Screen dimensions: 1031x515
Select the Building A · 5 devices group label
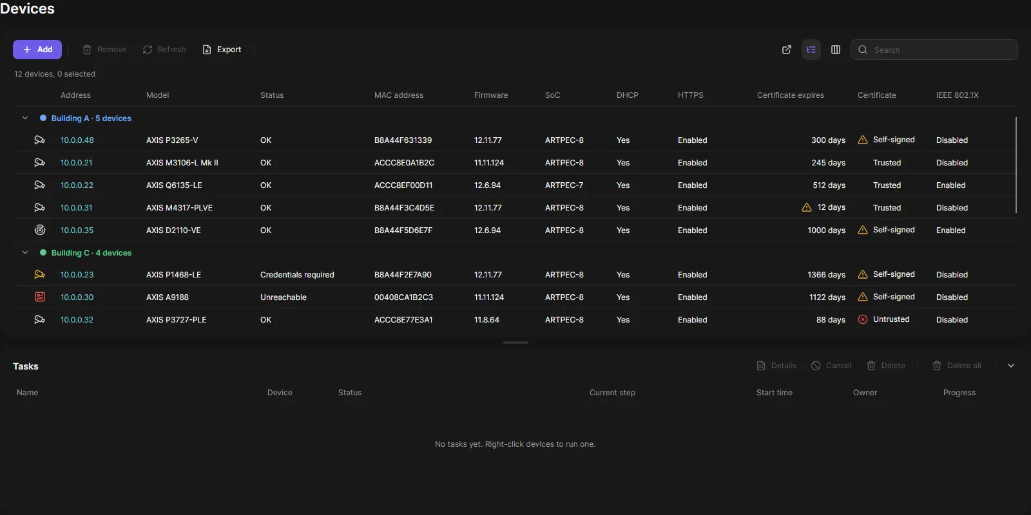click(91, 118)
